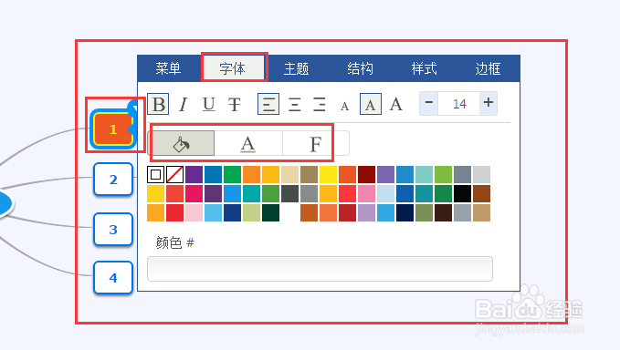Image resolution: width=620 pixels, height=350 pixels.
Task: Pick the white outlined square swatch
Action: point(155,174)
